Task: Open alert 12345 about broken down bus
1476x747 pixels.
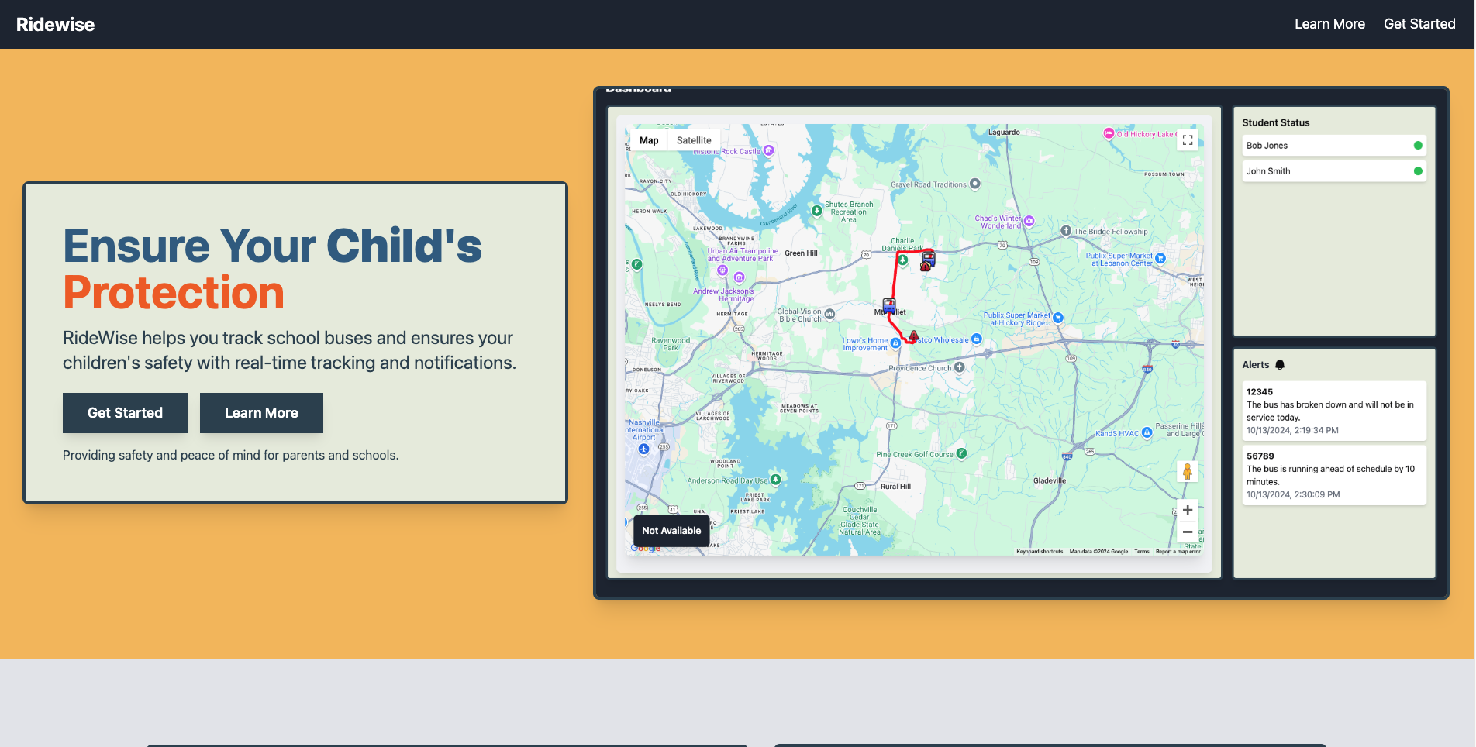Action: 1334,411
